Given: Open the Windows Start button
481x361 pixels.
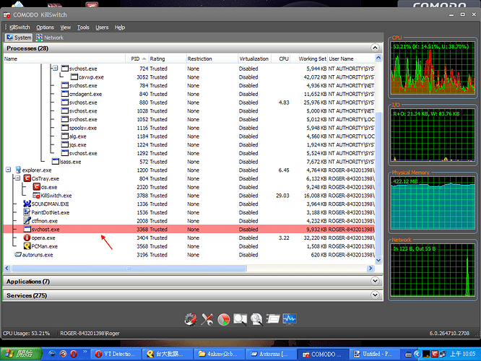Looking at the screenshot, I should (20, 354).
